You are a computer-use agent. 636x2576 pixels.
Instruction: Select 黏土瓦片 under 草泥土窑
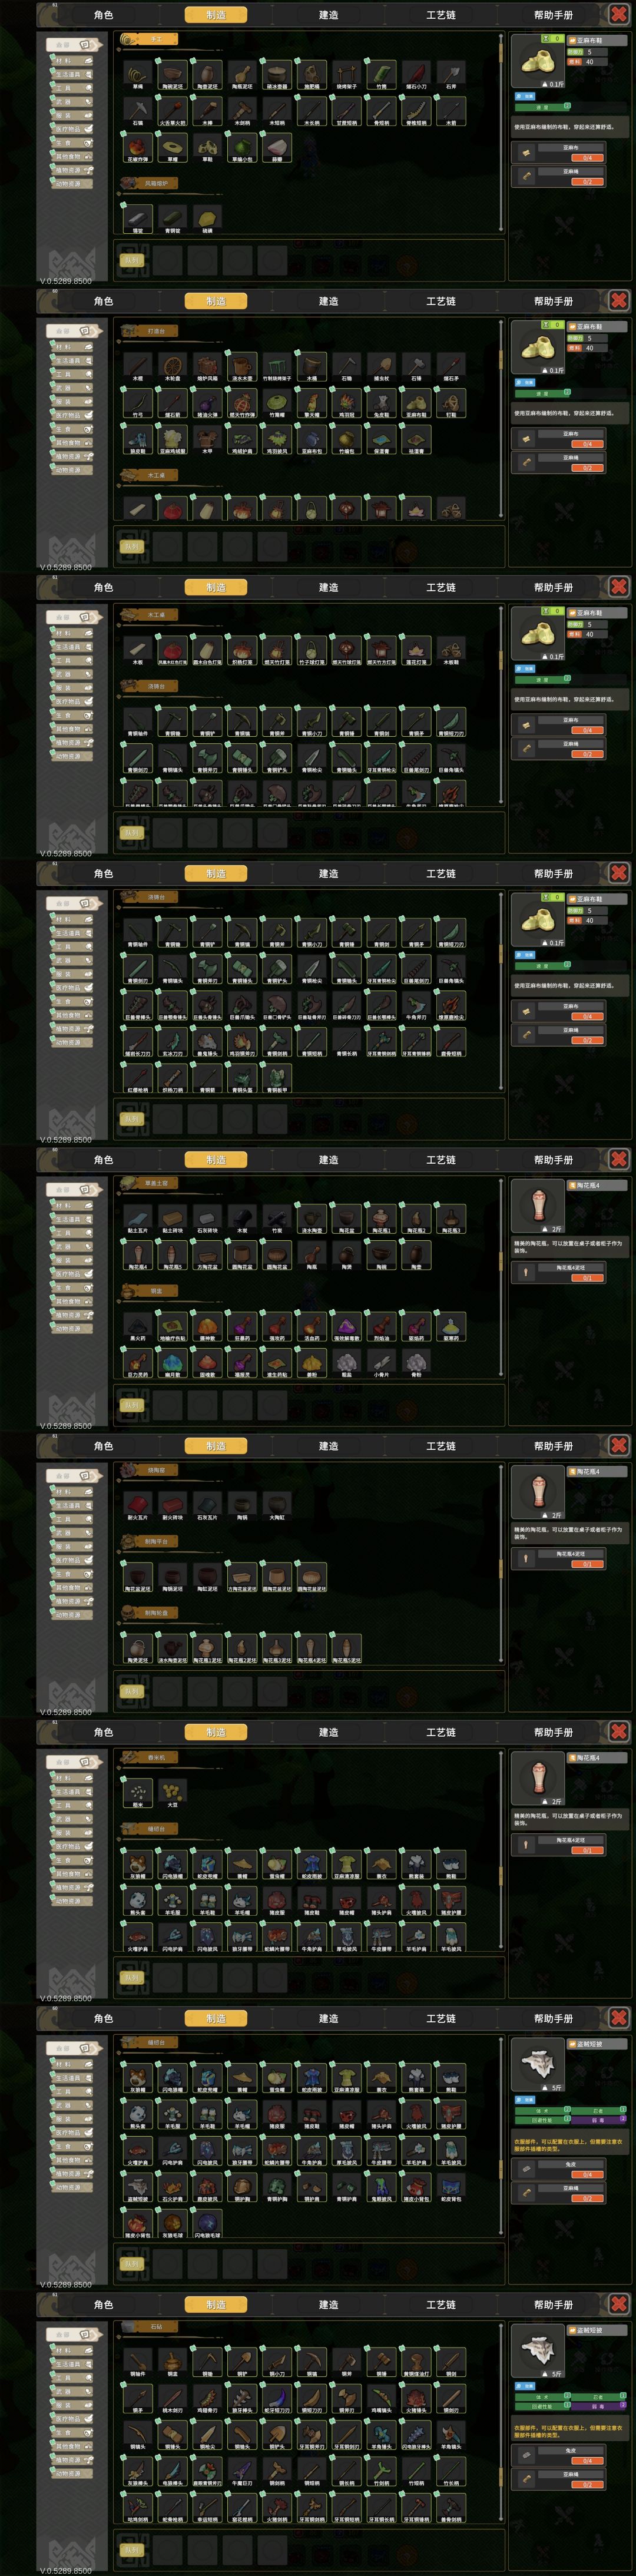pyautogui.click(x=138, y=1219)
